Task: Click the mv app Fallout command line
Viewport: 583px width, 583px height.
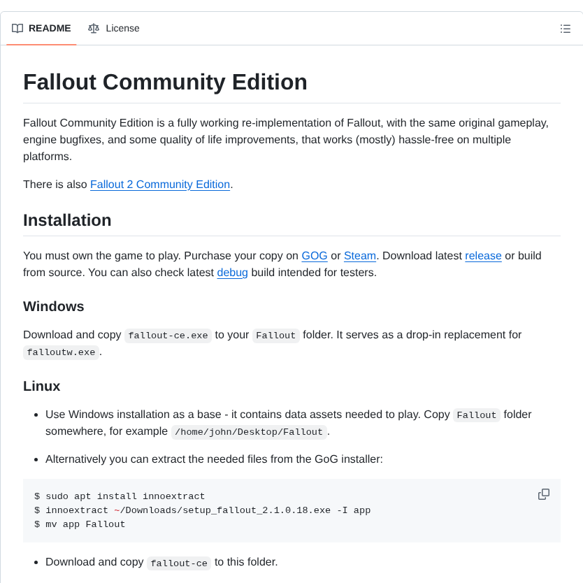Action: pos(80,524)
